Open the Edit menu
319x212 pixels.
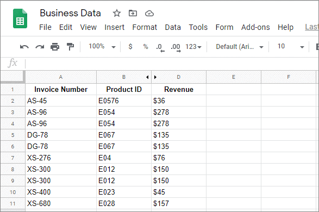point(66,27)
